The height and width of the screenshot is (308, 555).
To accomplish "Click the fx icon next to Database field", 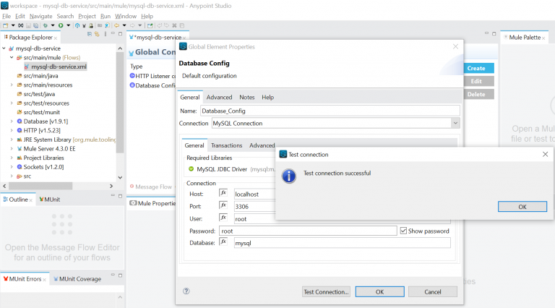I will [223, 243].
